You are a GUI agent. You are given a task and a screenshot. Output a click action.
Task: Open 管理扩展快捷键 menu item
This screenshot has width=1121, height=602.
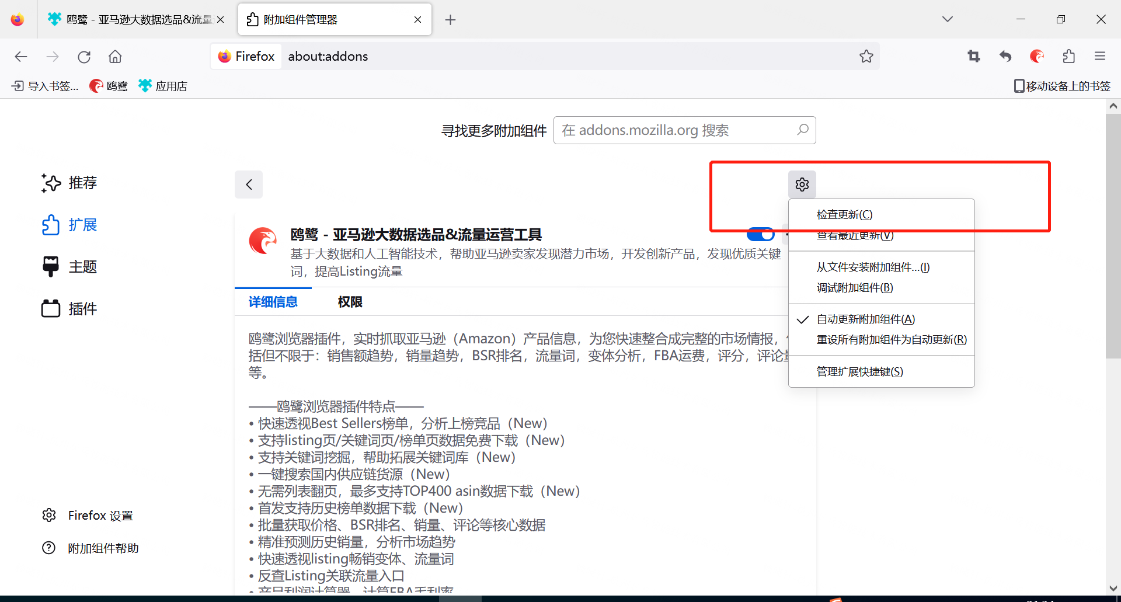tap(882, 372)
